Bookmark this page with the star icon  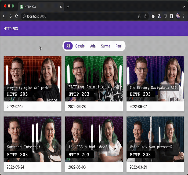pos(145,16)
